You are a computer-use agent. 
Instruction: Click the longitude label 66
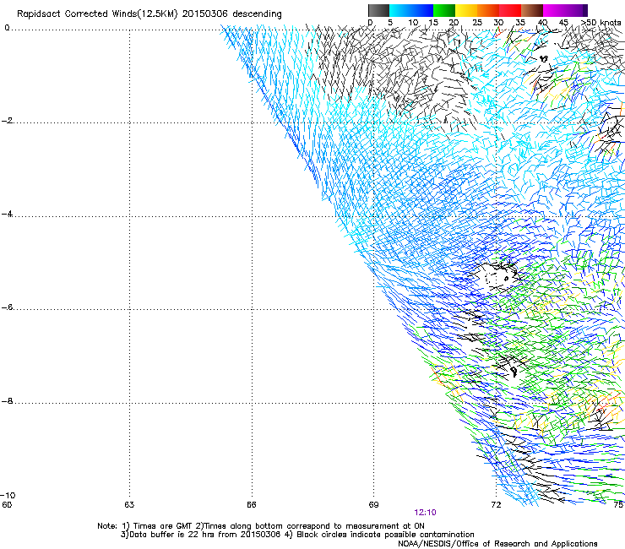tap(251, 505)
